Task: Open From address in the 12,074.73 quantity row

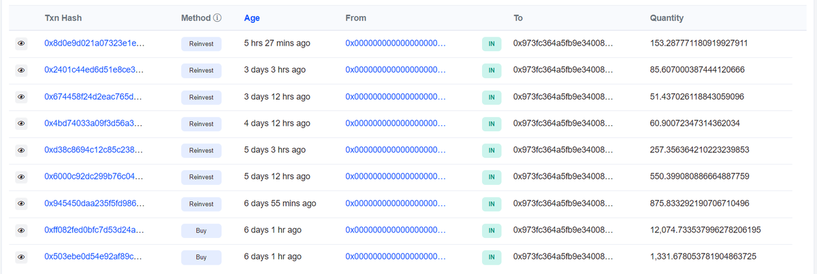Action: tap(396, 230)
